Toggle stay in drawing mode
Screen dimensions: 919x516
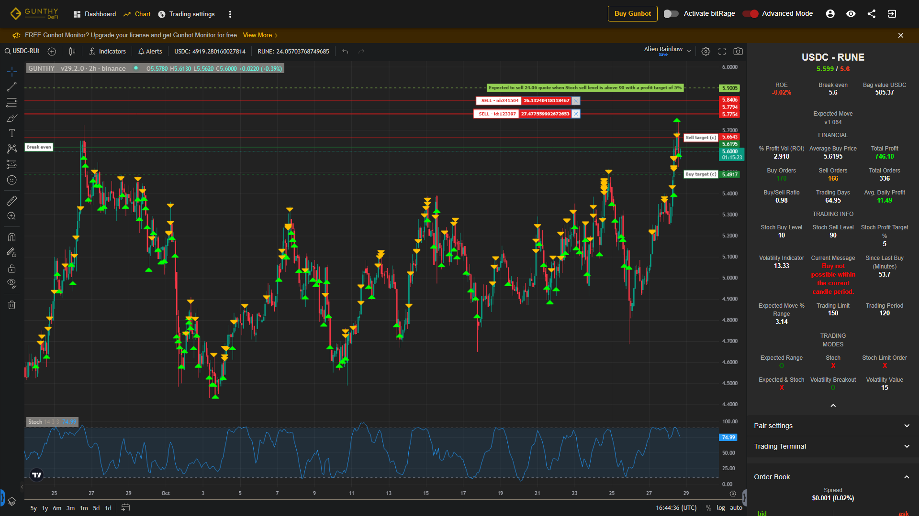[x=12, y=253]
